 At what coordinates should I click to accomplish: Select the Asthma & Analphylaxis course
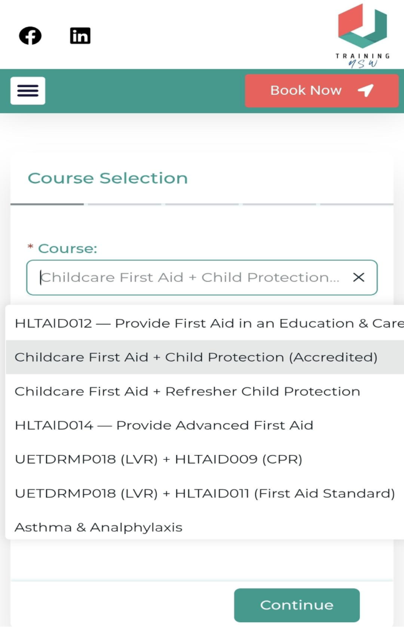[x=99, y=527]
